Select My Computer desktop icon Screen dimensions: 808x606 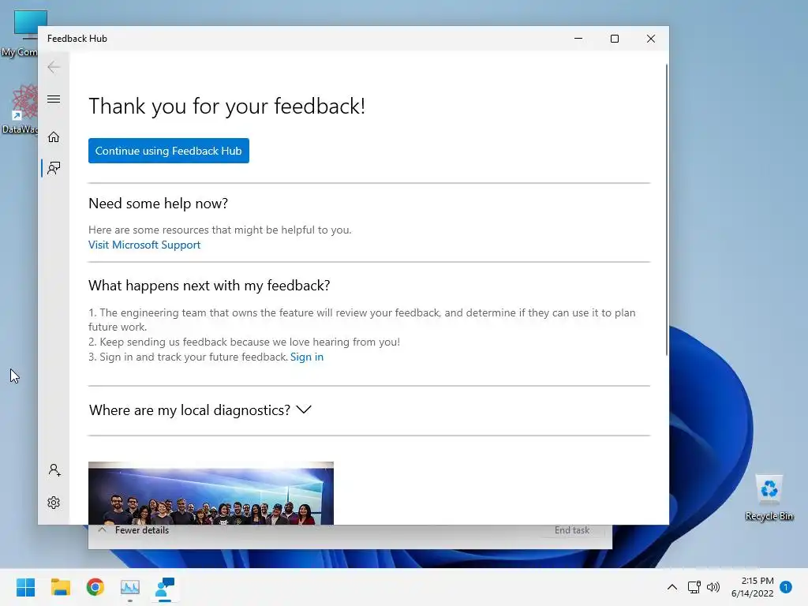click(20, 33)
